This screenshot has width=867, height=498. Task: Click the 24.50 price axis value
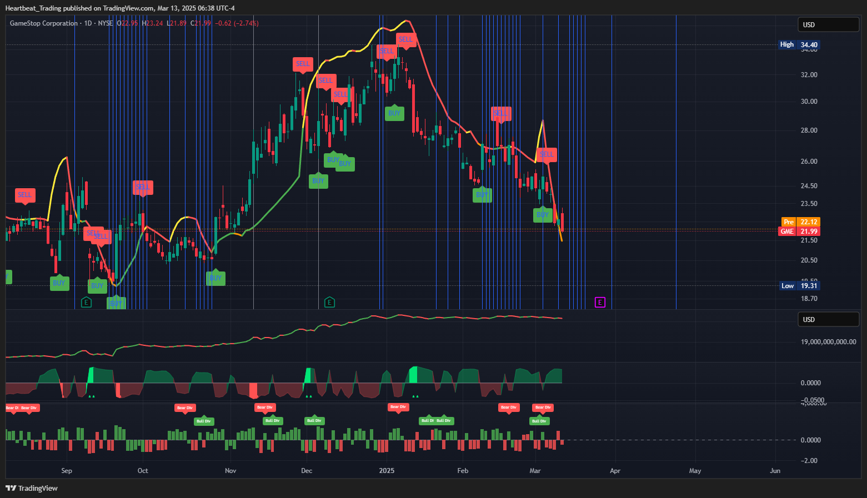pos(809,186)
